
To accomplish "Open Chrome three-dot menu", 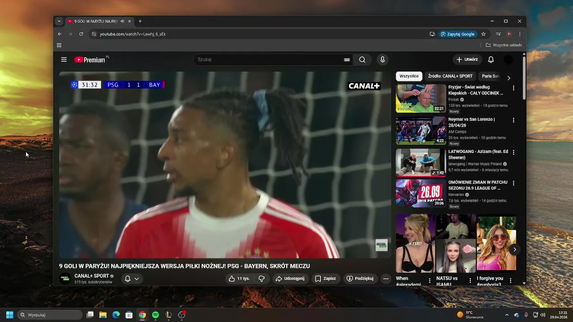I will (520, 34).
